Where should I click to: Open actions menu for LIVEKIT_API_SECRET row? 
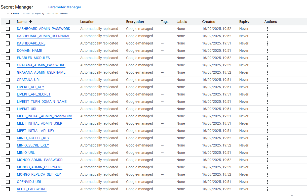[267, 94]
